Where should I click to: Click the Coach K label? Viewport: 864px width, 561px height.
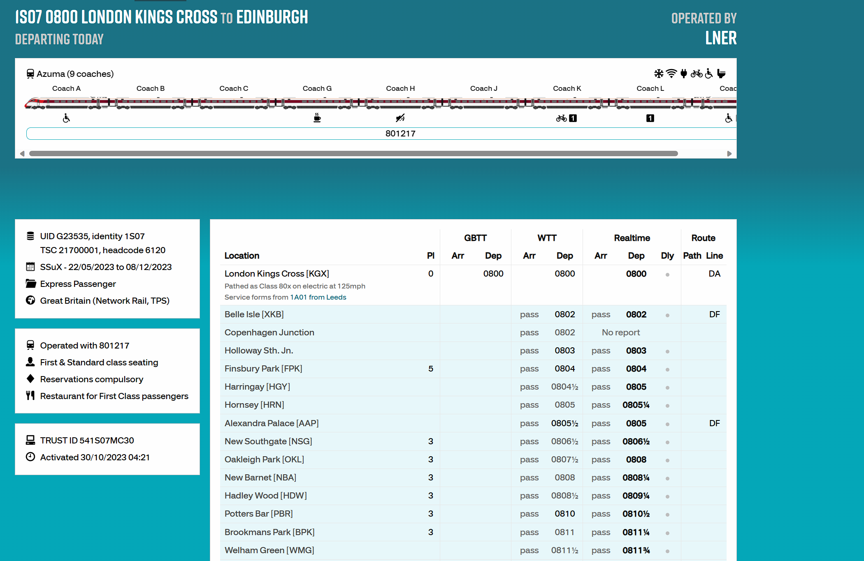click(x=567, y=88)
